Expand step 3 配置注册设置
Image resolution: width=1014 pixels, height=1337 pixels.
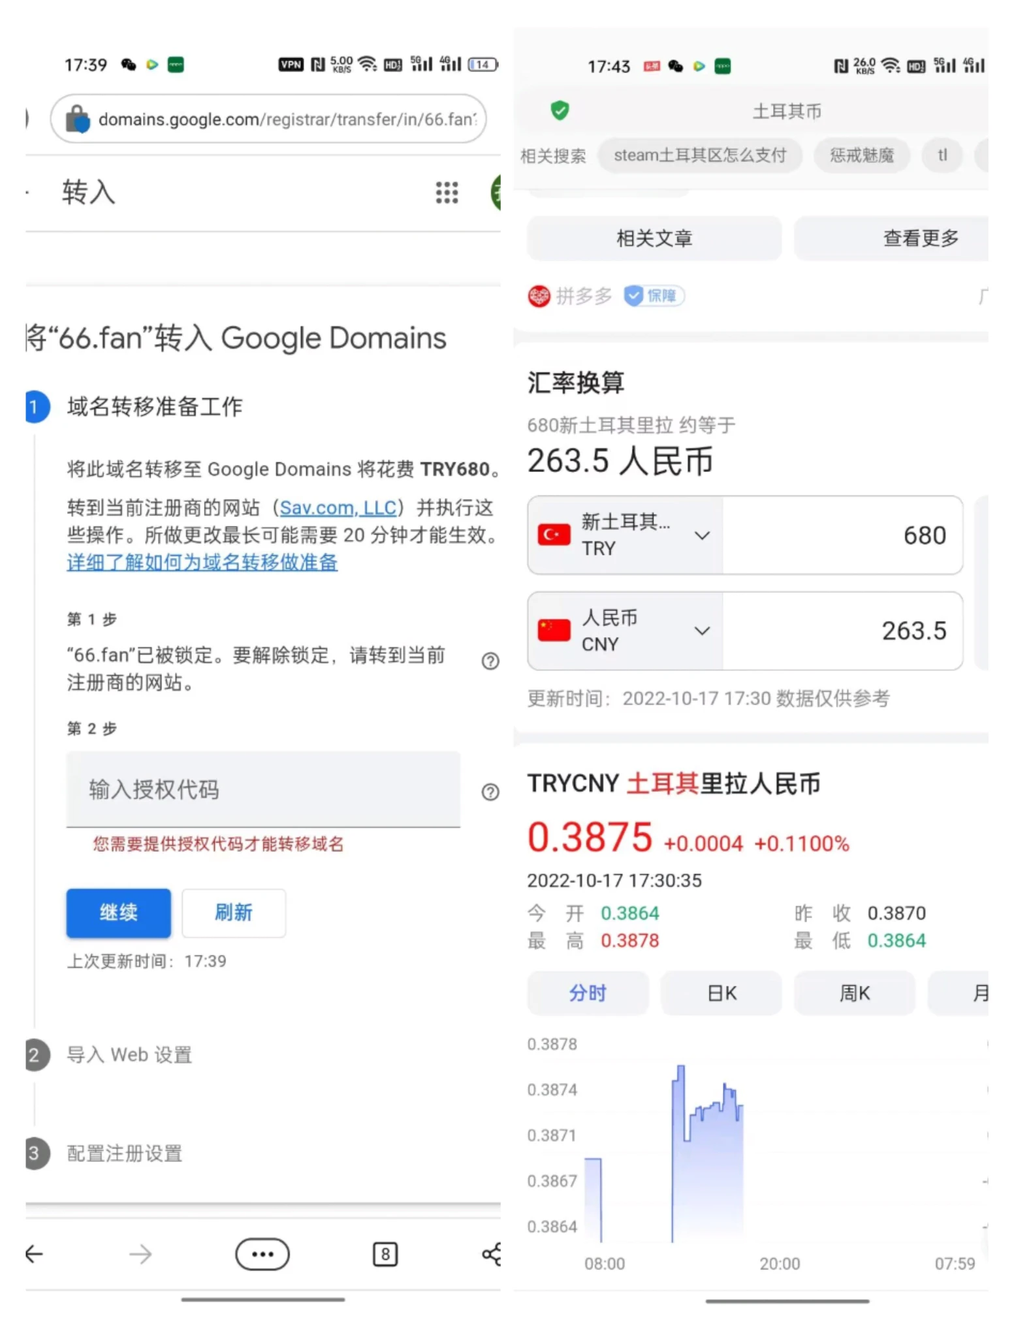124,1154
